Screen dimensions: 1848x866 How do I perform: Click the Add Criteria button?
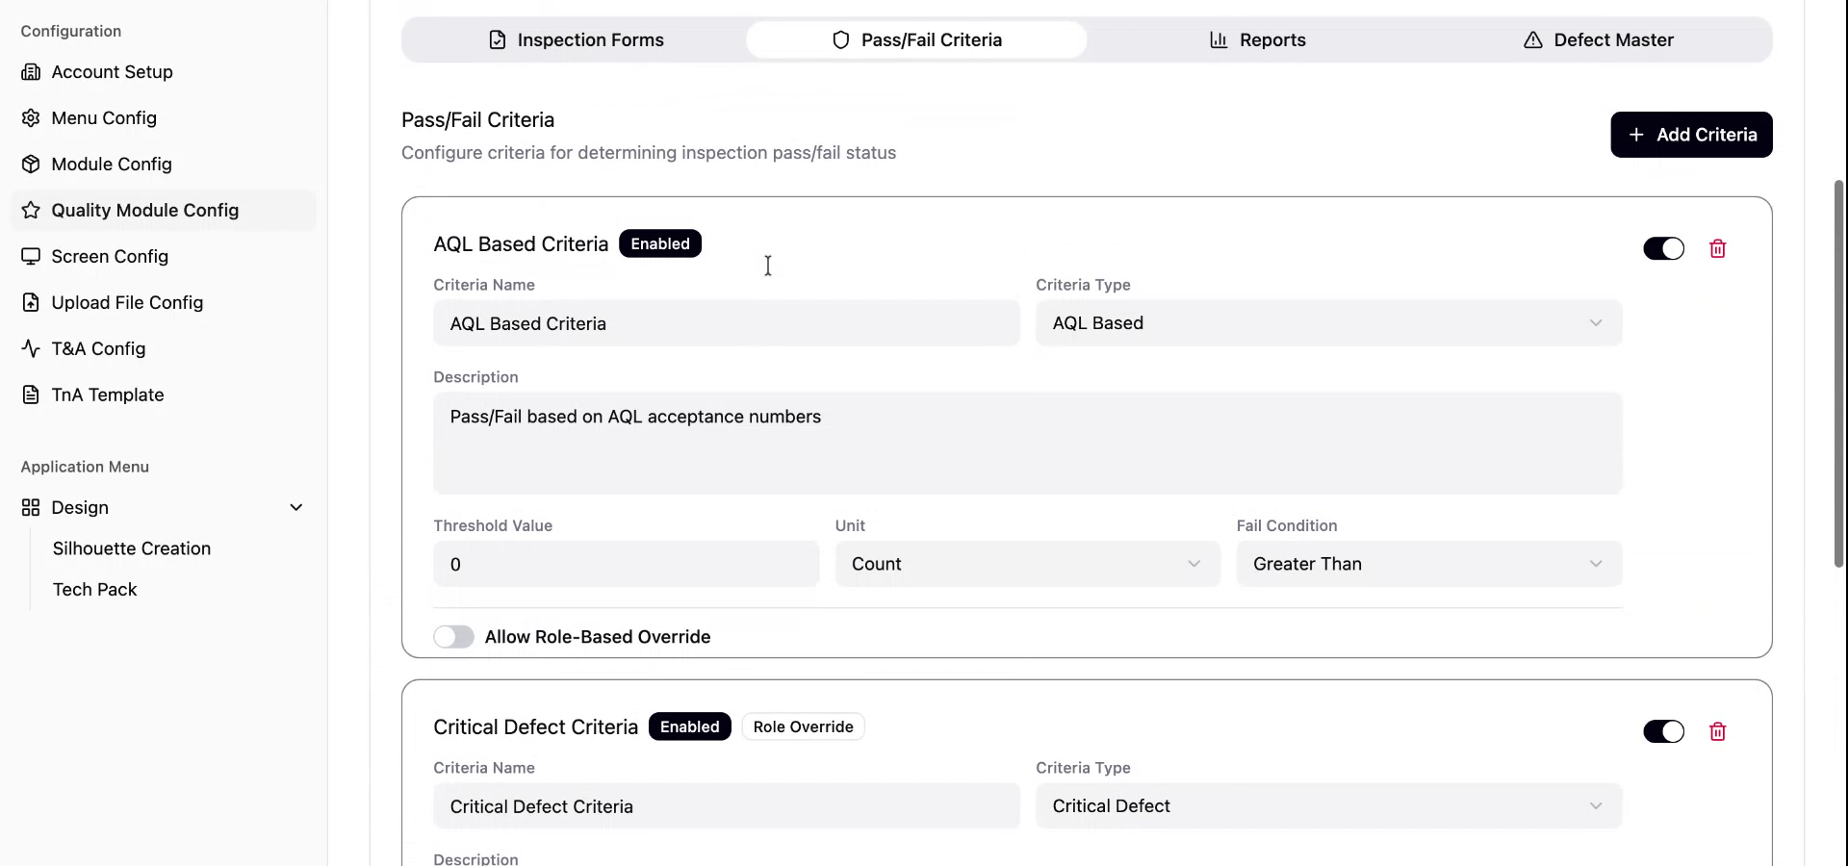point(1691,135)
